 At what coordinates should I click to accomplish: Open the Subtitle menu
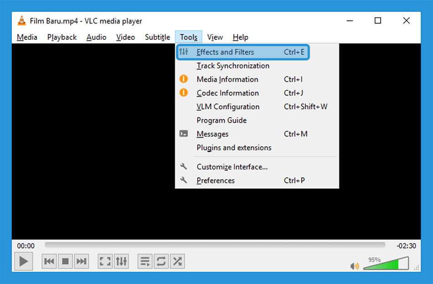[157, 37]
